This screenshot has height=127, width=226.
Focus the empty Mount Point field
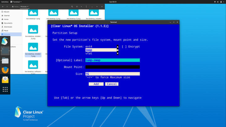pos(113,67)
